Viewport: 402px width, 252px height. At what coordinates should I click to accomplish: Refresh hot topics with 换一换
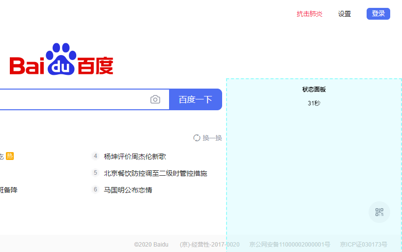[207, 138]
